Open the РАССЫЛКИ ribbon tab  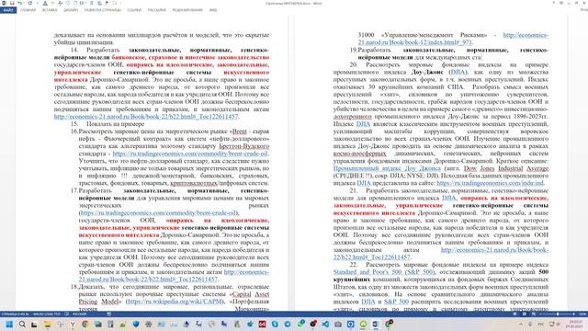[x=157, y=10]
